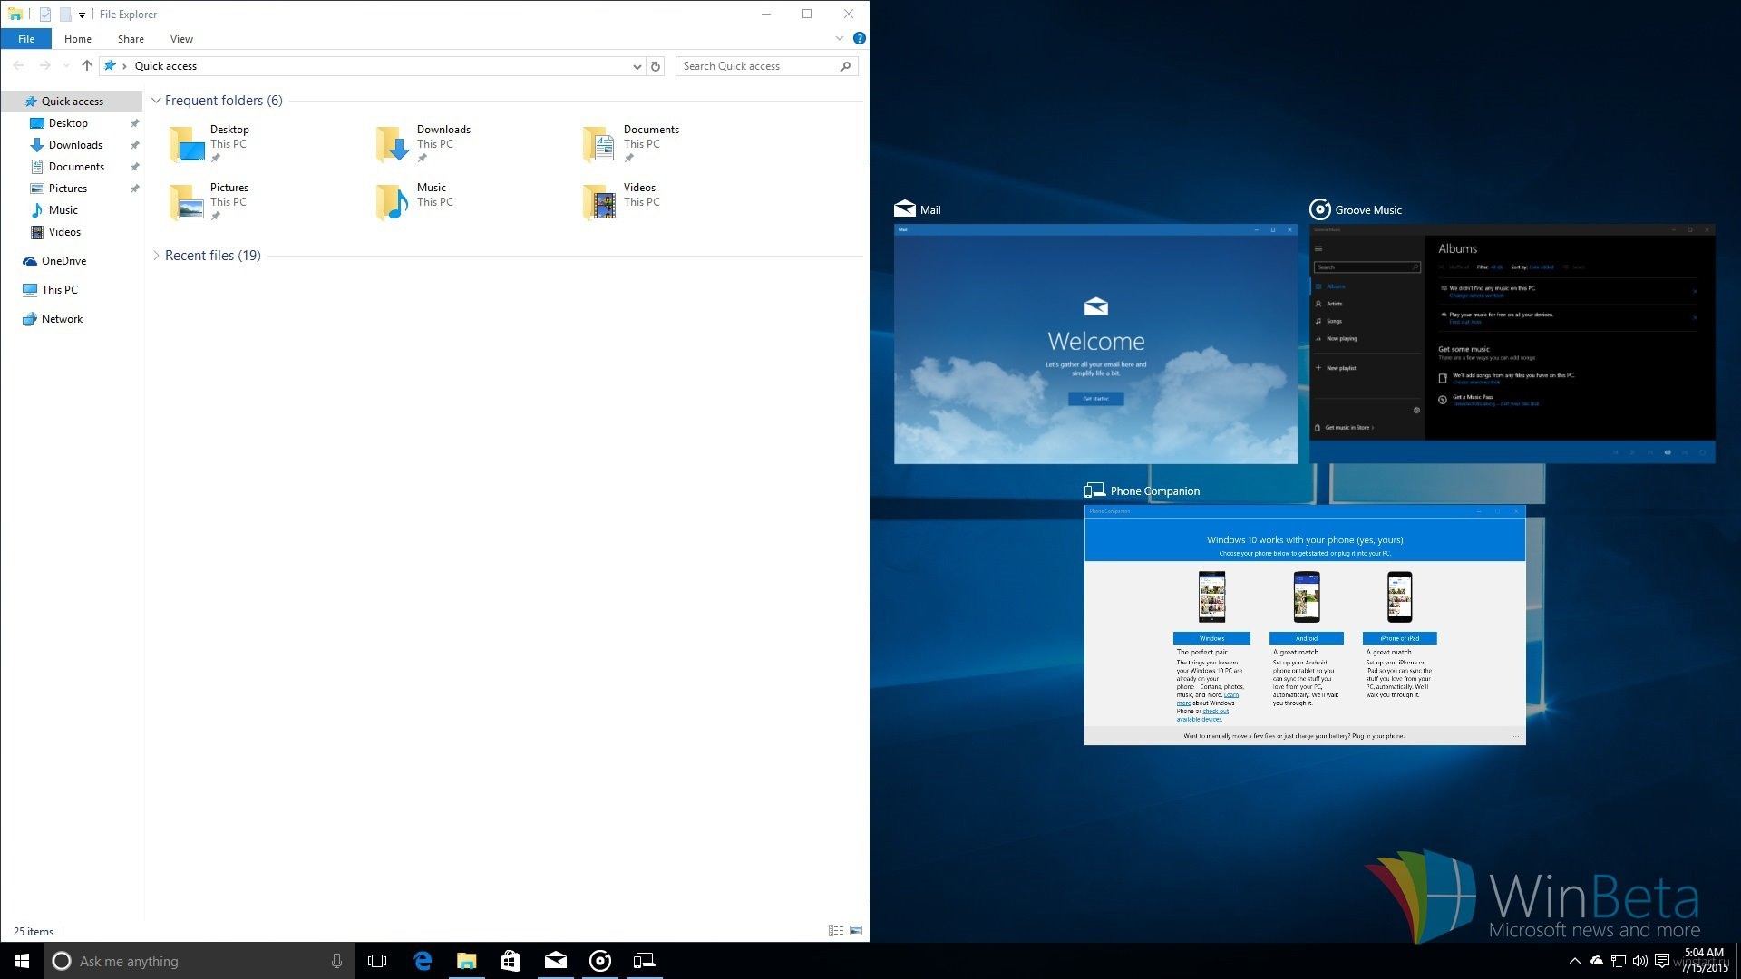Open the File Explorer help question mark icon
The width and height of the screenshot is (1741, 979).
point(859,38)
